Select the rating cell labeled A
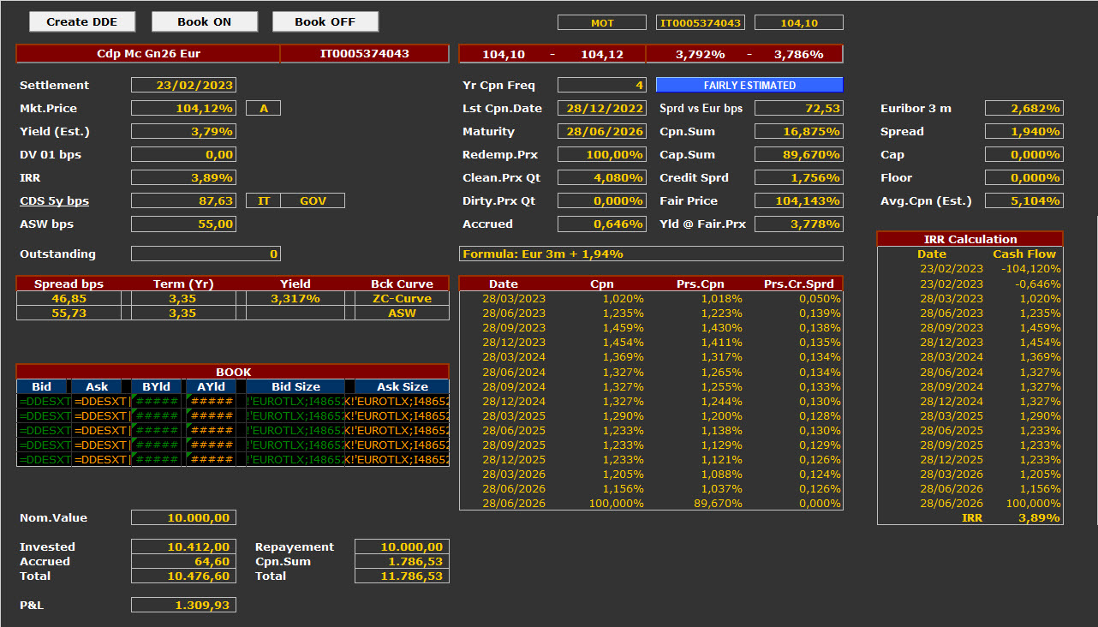This screenshot has height=627, width=1098. tap(263, 109)
